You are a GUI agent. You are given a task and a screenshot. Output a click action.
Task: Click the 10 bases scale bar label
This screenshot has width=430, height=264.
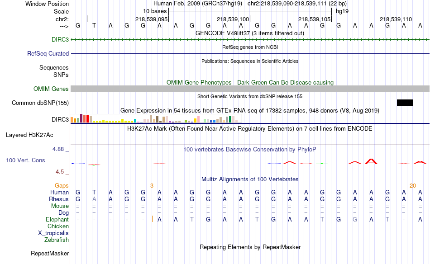(x=155, y=11)
